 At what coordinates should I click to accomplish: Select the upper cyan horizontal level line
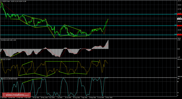(x=88, y=14)
